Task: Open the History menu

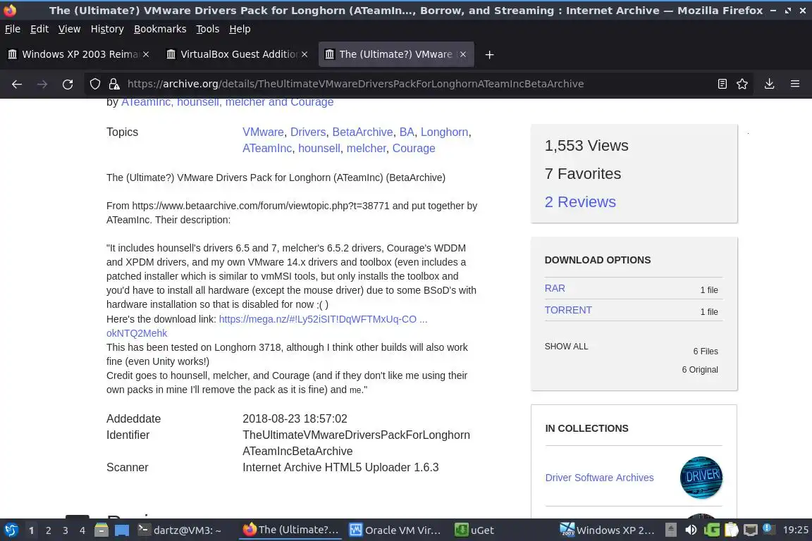Action: 107,29
